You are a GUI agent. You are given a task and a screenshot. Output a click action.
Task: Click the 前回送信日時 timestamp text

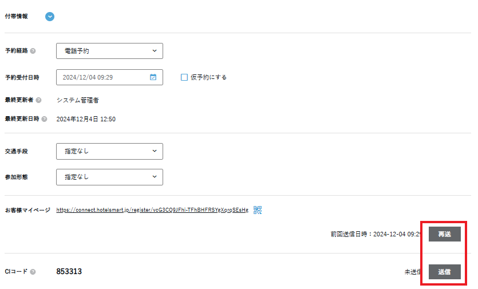click(x=376, y=234)
